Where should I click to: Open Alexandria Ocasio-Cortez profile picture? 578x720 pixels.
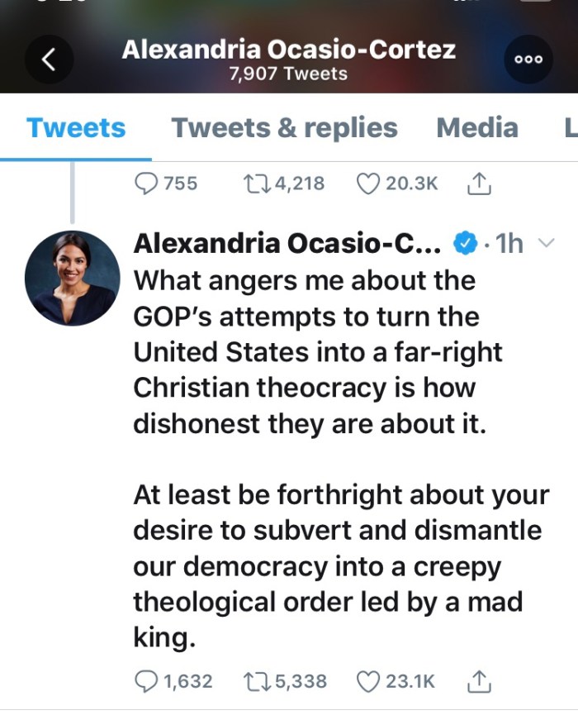pos(72,278)
